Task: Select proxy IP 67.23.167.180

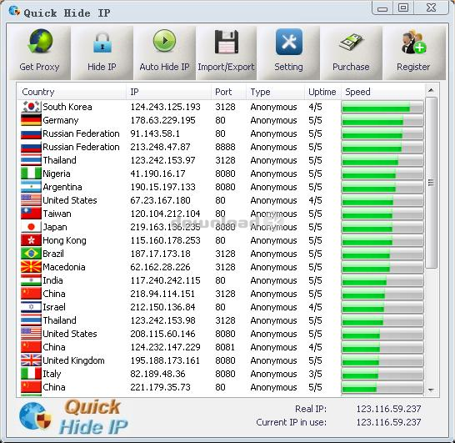Action: pos(160,200)
